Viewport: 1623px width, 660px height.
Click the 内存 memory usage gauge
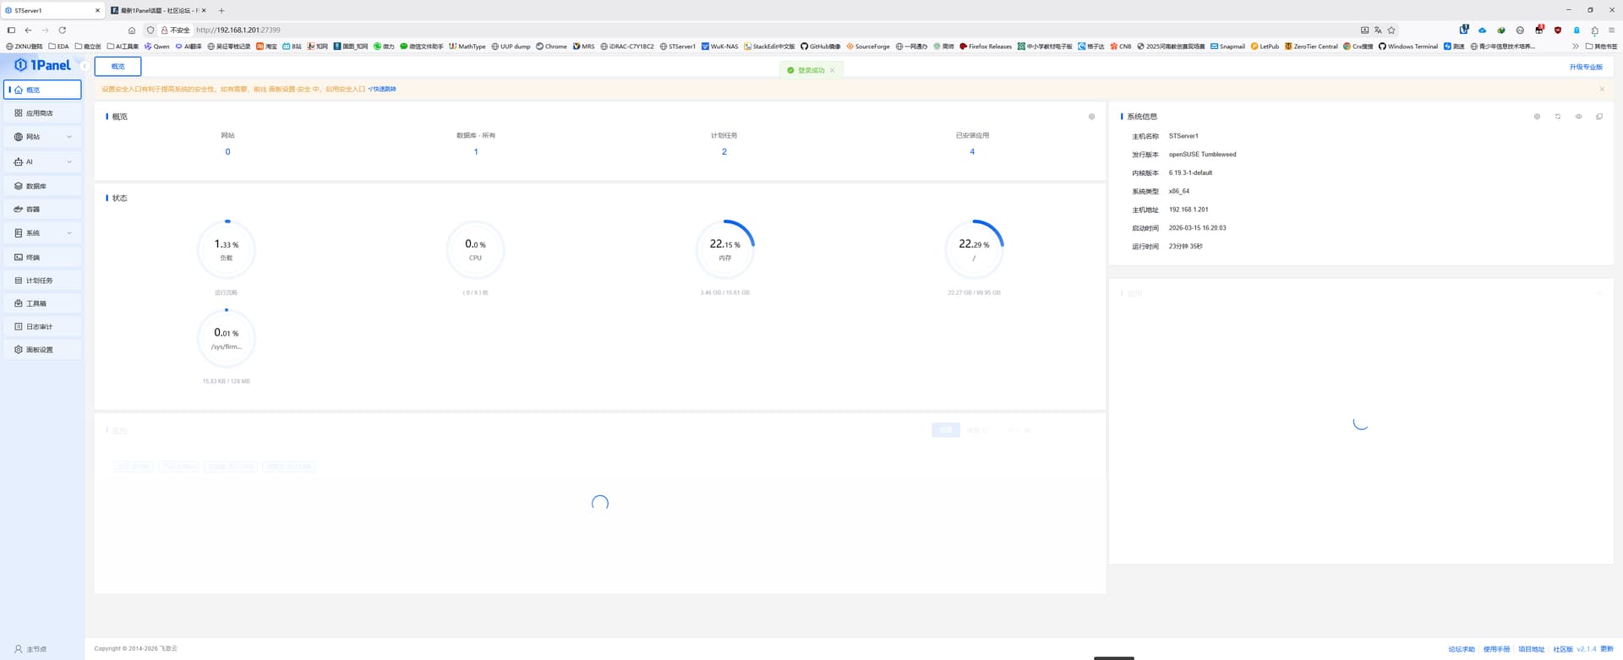pyautogui.click(x=724, y=249)
